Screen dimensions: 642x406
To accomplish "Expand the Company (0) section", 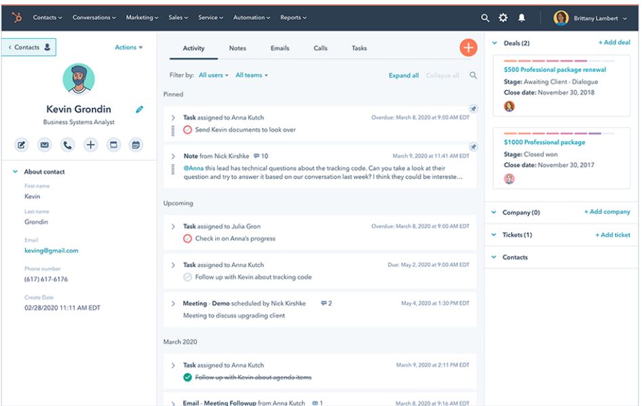I will (494, 213).
